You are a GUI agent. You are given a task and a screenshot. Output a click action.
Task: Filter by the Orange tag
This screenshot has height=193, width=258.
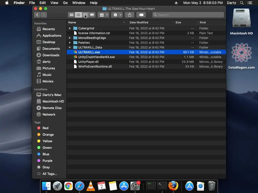(48, 135)
